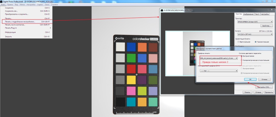Open the Сервис menu

click(x=40, y=5)
